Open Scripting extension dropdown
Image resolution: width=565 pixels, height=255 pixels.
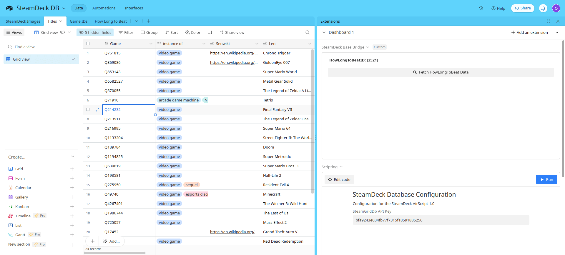point(341,167)
